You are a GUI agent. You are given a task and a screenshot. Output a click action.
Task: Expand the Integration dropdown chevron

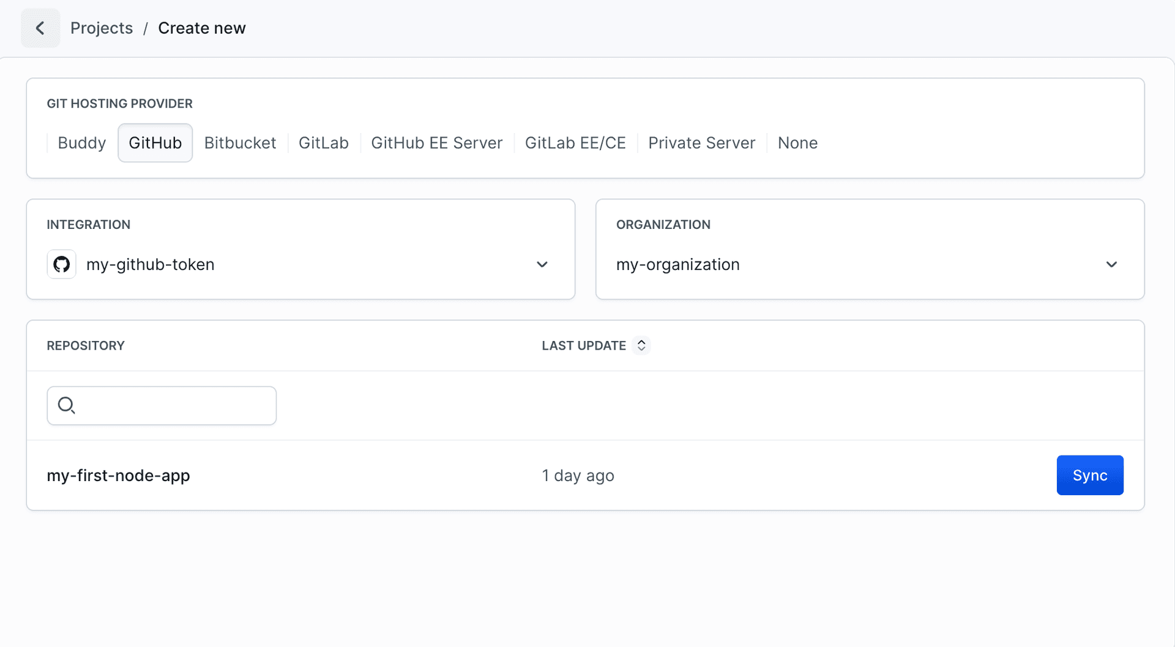coord(542,264)
